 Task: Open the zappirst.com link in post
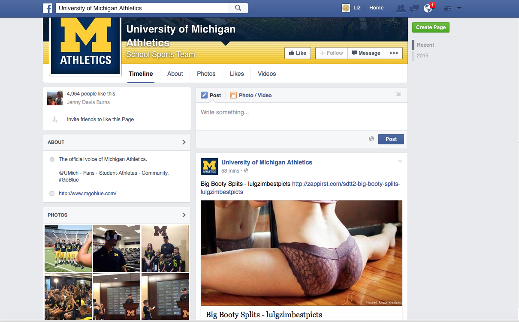pyautogui.click(x=300, y=188)
